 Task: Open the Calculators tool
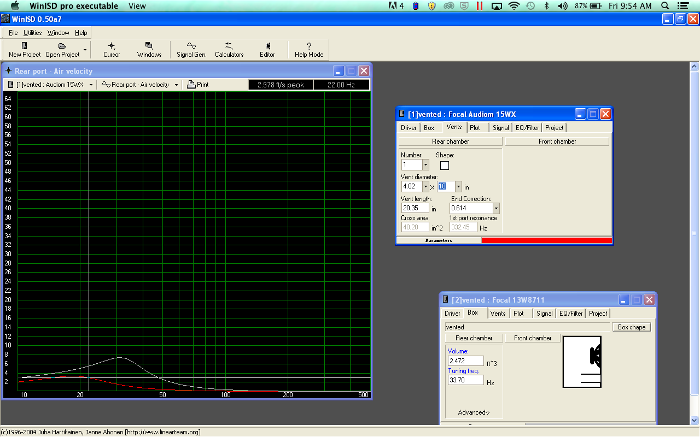click(x=229, y=50)
